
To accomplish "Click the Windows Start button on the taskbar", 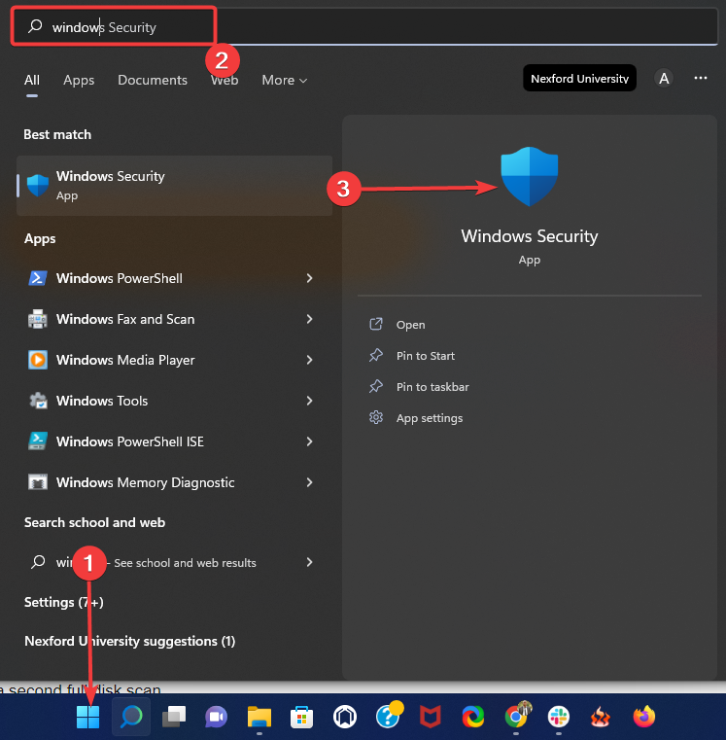I will [87, 717].
